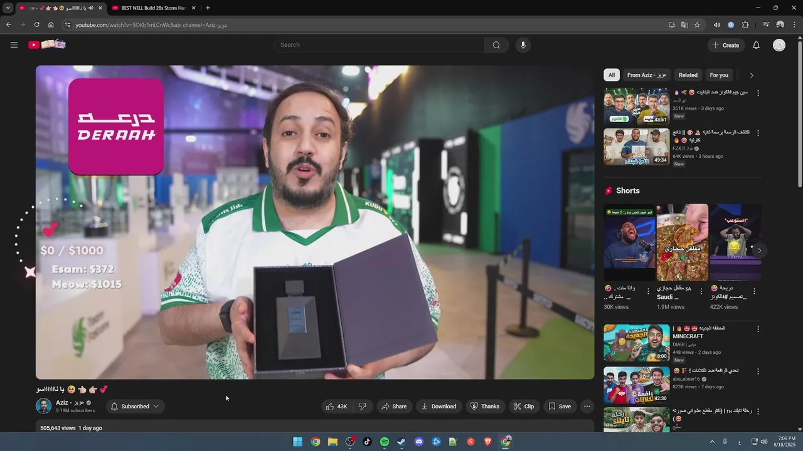Open new browser tab with plus

208,8
